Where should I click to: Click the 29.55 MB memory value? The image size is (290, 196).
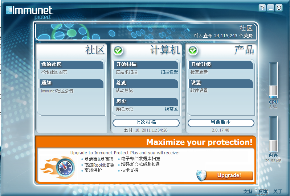tap(273, 161)
